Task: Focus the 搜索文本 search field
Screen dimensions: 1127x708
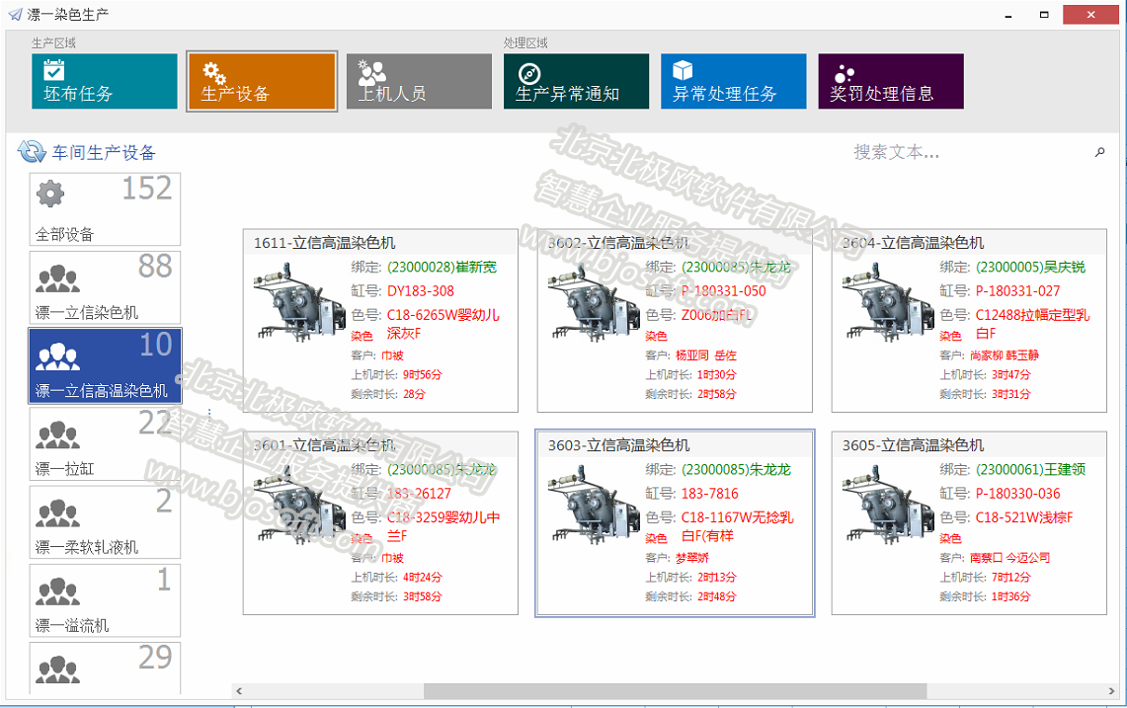Action: pyautogui.click(x=970, y=152)
